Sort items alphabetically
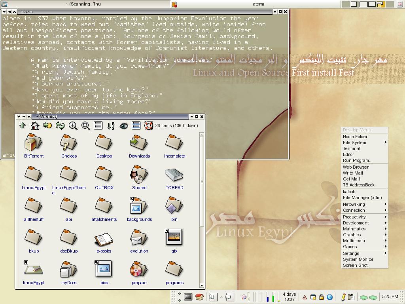The width and height of the screenshot is (405, 304). coord(111,125)
